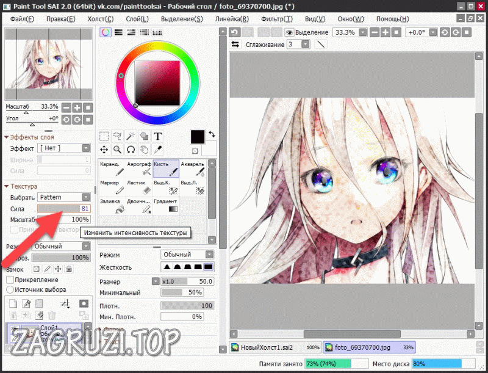
Task: Toggle the lock all padlock icon
Action: click(69, 269)
